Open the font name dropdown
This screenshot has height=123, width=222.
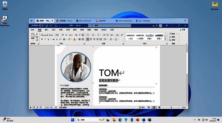(54, 35)
